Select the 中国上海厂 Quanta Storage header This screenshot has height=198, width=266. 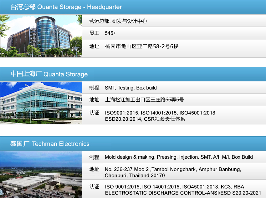point(49,74)
